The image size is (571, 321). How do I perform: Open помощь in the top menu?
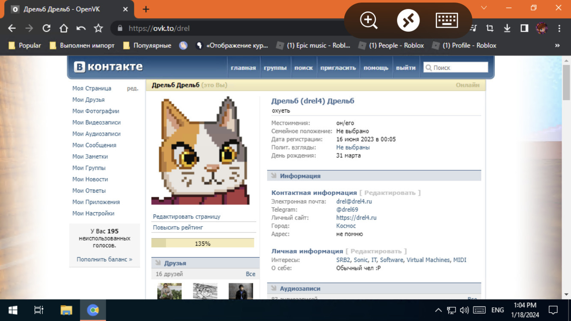coord(376,68)
